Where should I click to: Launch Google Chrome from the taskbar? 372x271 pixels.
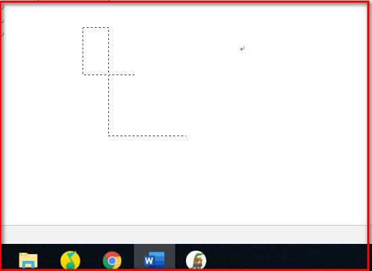point(112,261)
